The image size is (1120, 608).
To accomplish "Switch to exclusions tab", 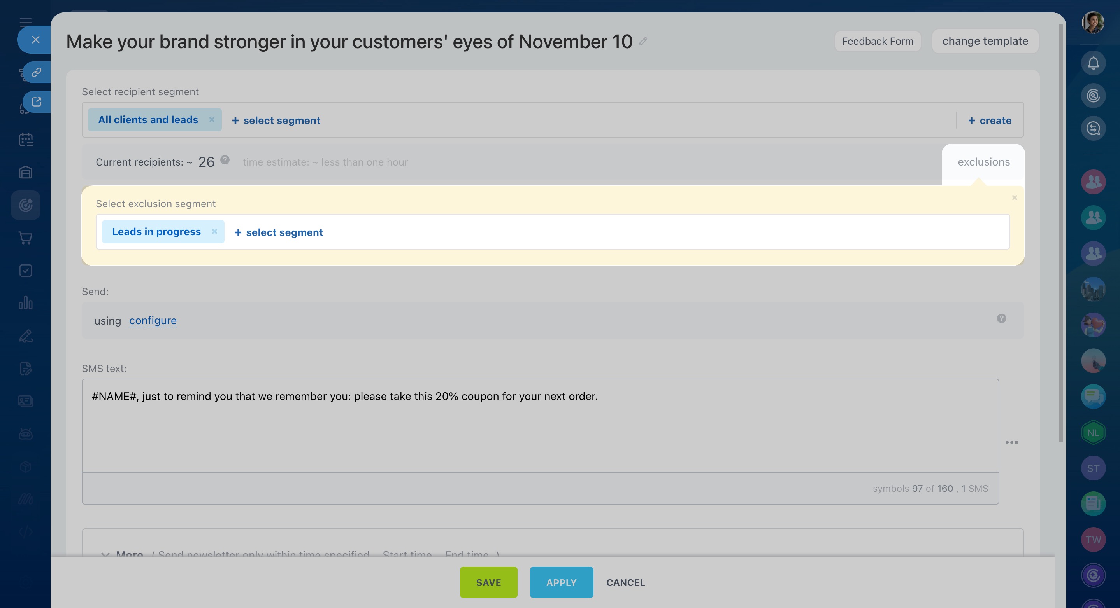I will point(983,162).
